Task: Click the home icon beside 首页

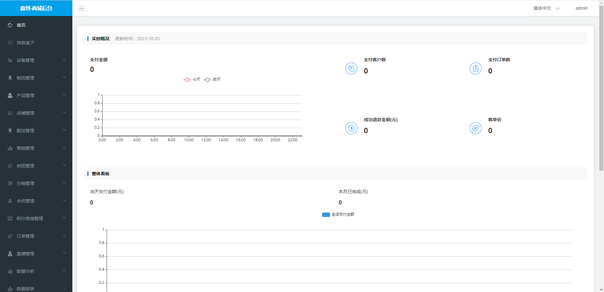Action: [x=10, y=25]
